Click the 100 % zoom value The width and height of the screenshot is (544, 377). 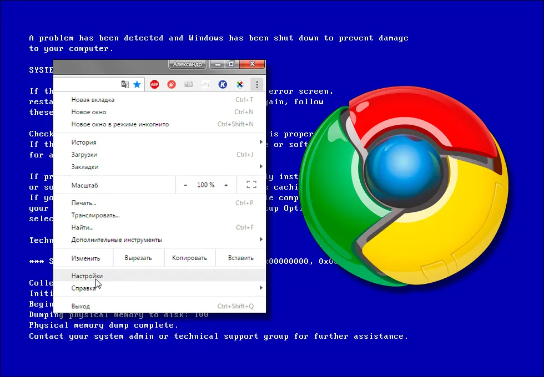pos(206,185)
